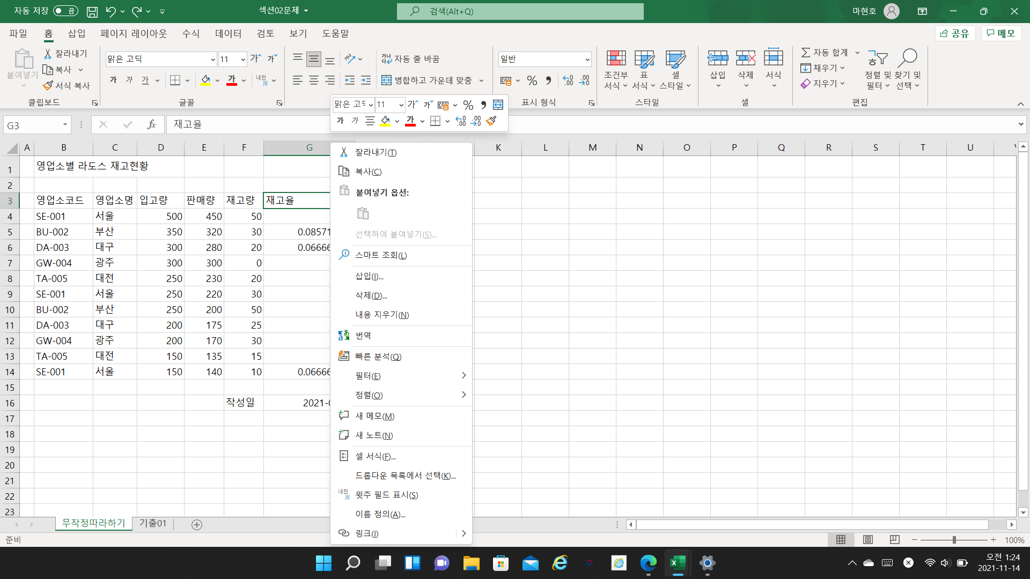Select Format Cells (셀 서식) in context menu

click(376, 456)
